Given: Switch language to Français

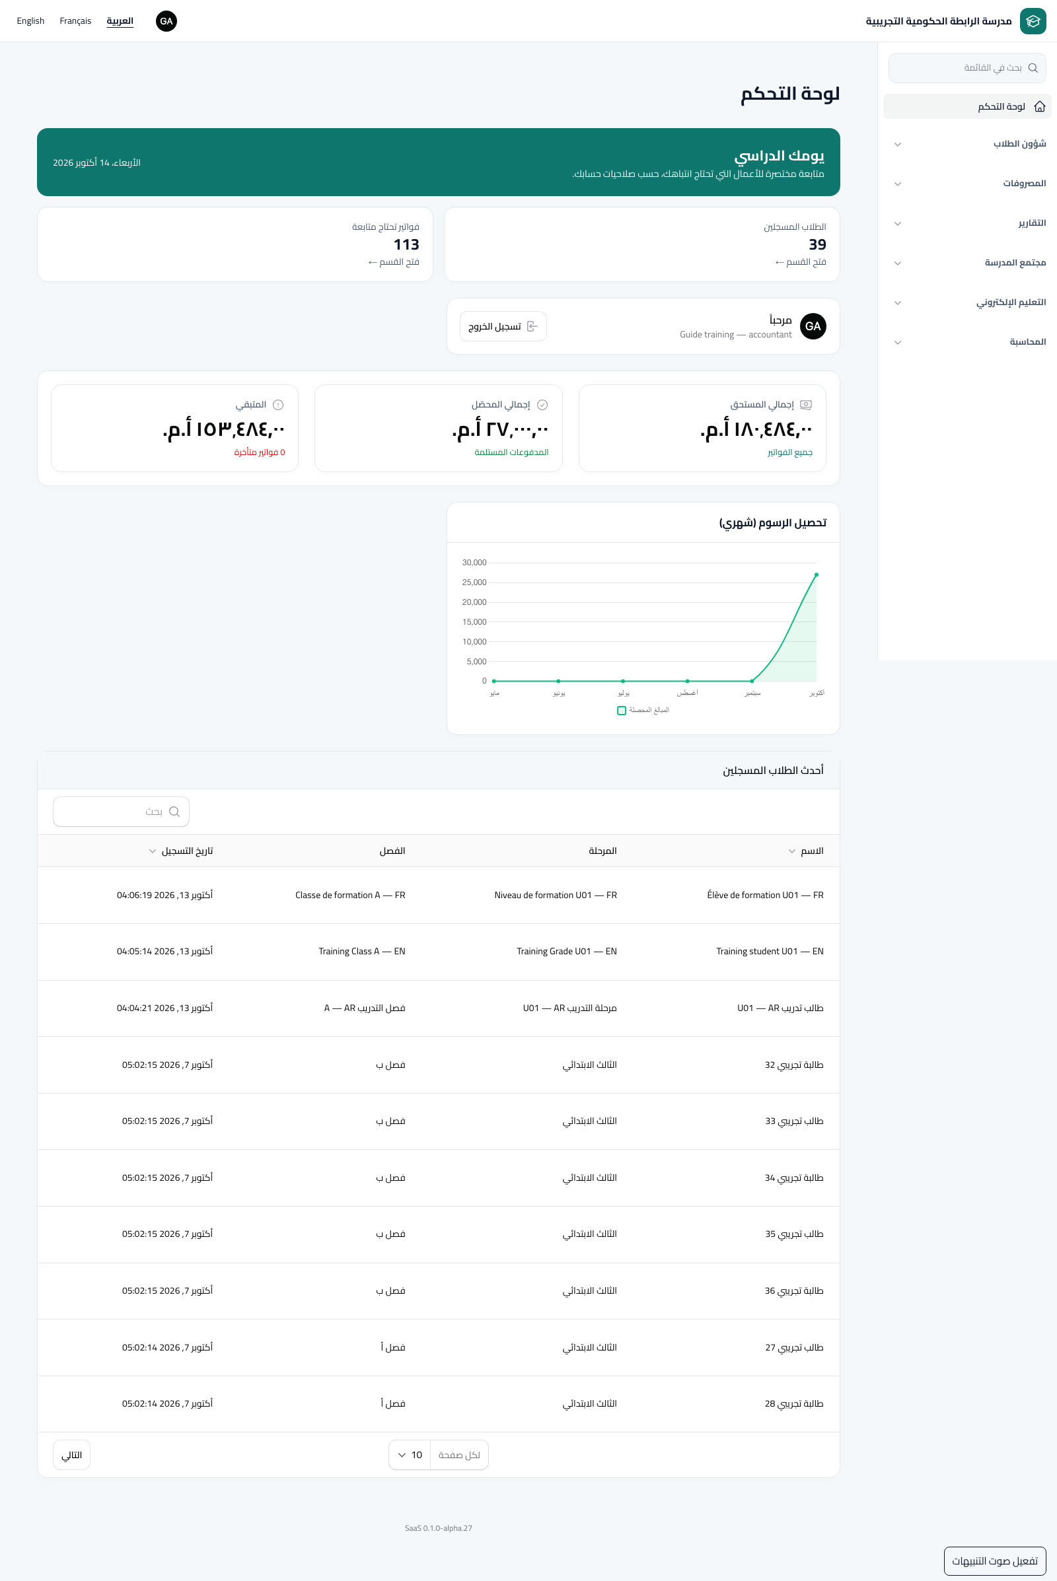Looking at the screenshot, I should (x=75, y=21).
